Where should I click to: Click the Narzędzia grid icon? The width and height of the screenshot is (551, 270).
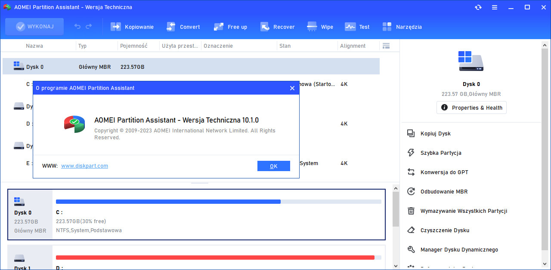coord(387,27)
